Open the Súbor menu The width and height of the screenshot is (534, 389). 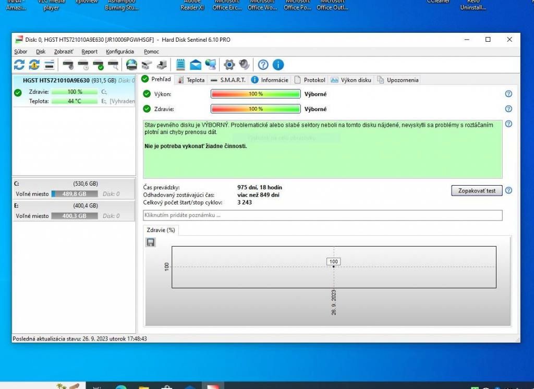point(21,52)
